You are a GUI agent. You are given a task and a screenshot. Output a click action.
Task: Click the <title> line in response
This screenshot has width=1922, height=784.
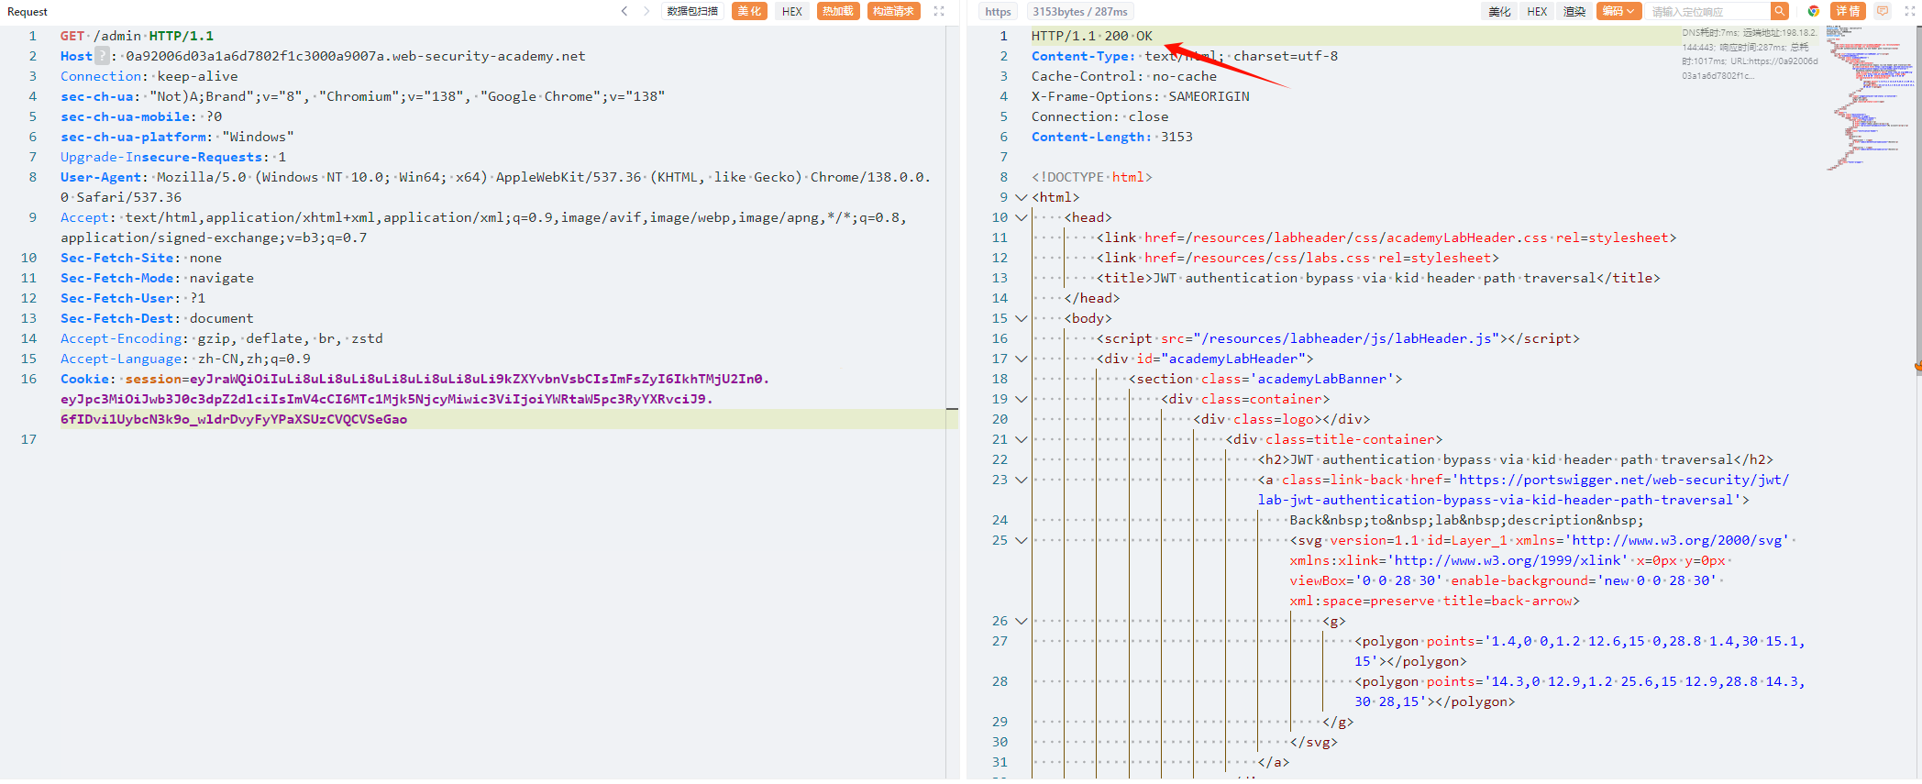pos(1378,278)
